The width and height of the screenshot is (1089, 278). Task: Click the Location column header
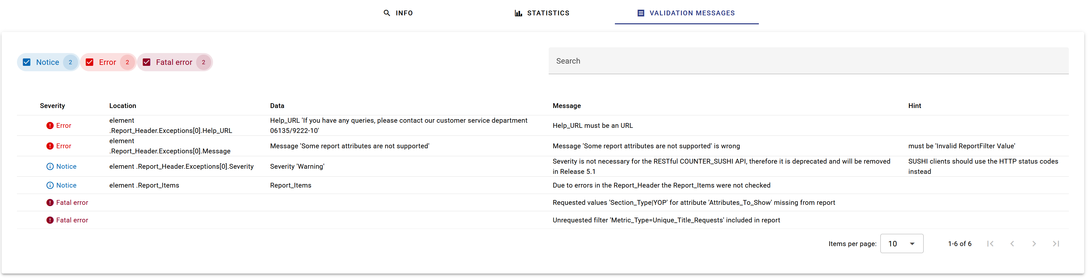(x=123, y=106)
